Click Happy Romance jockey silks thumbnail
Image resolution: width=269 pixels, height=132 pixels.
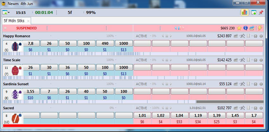click(16, 46)
